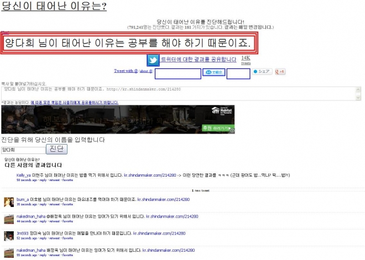
Task: Click the '50 seconds ago' timestamp
Action: click(x=27, y=180)
